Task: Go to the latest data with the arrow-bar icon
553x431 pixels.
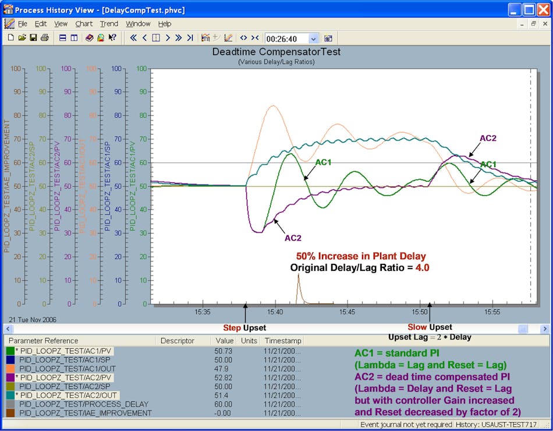Action: click(x=190, y=38)
